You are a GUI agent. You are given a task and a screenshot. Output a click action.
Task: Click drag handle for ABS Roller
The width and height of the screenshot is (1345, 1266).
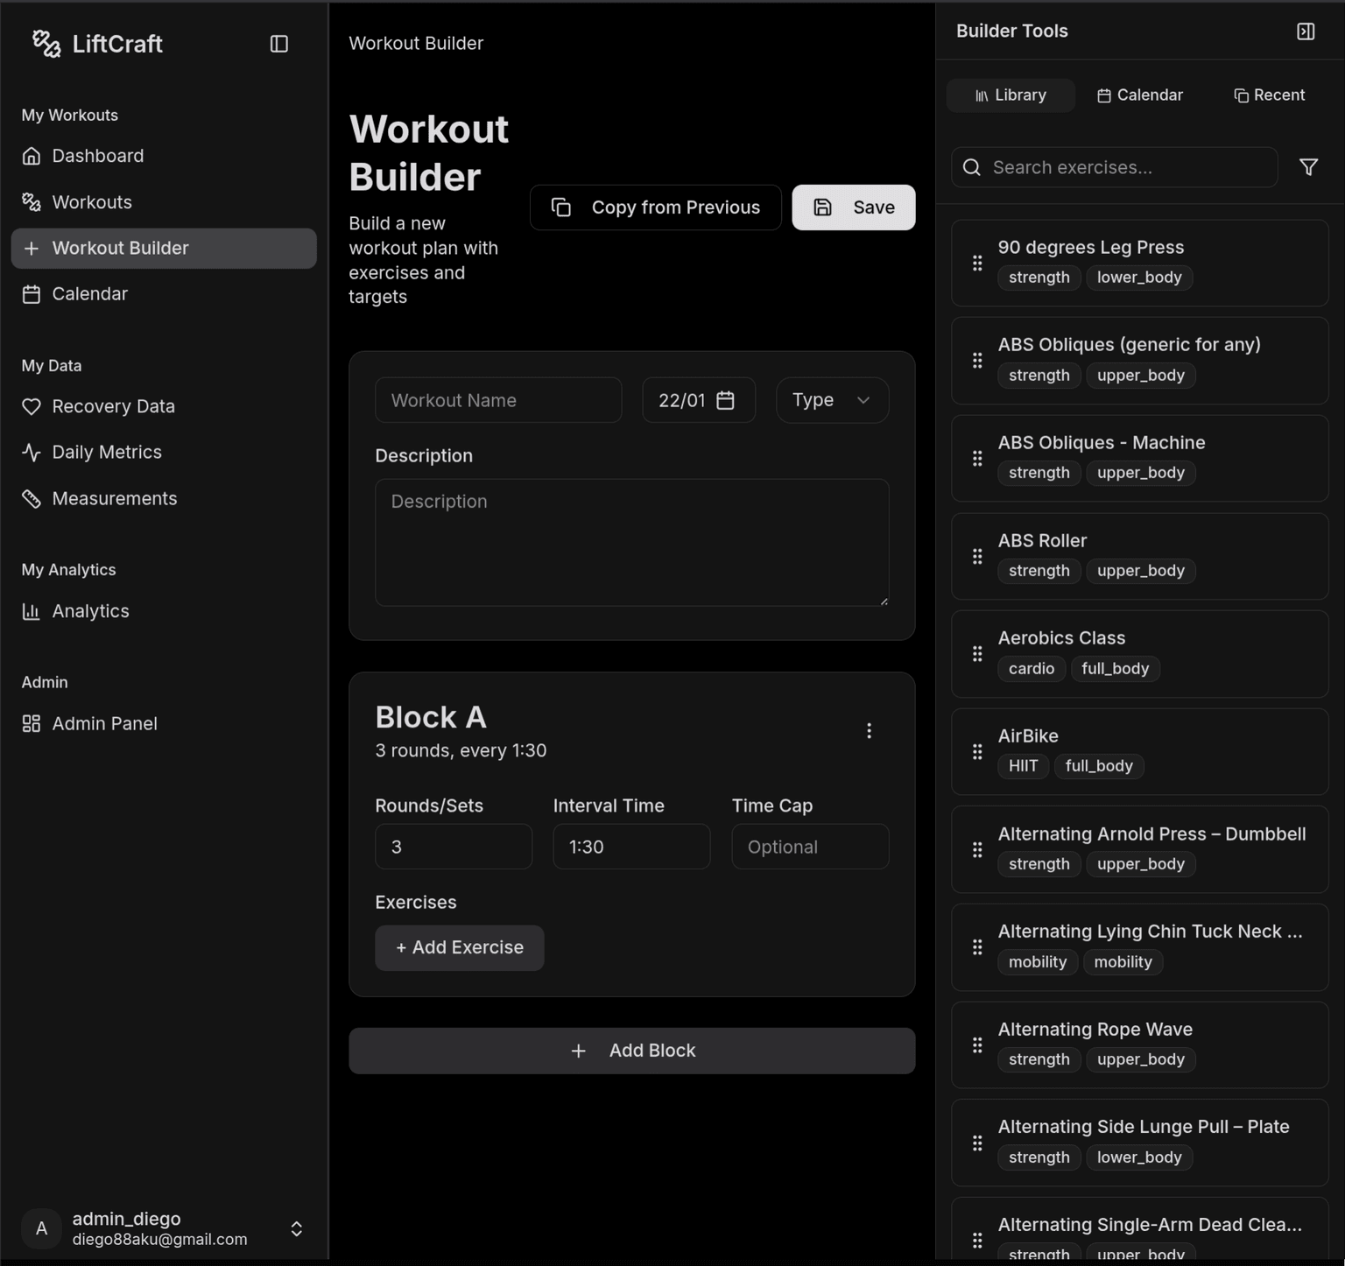(977, 557)
